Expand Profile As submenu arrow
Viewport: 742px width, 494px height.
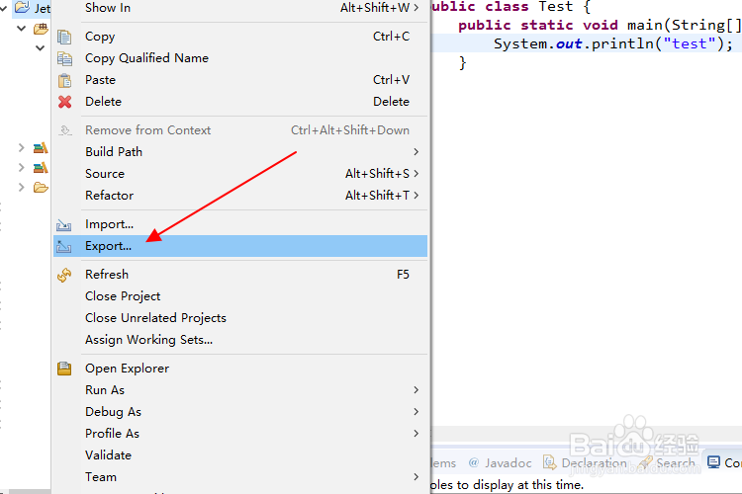point(416,434)
